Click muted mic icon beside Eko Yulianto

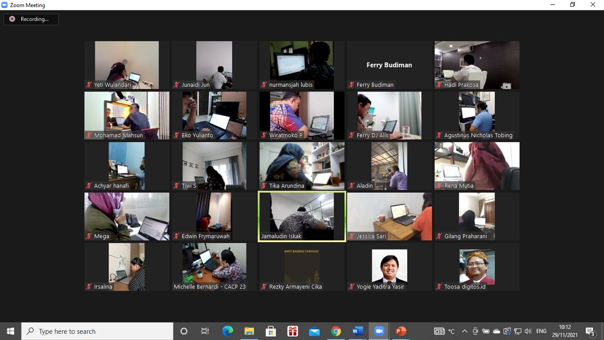click(x=176, y=136)
